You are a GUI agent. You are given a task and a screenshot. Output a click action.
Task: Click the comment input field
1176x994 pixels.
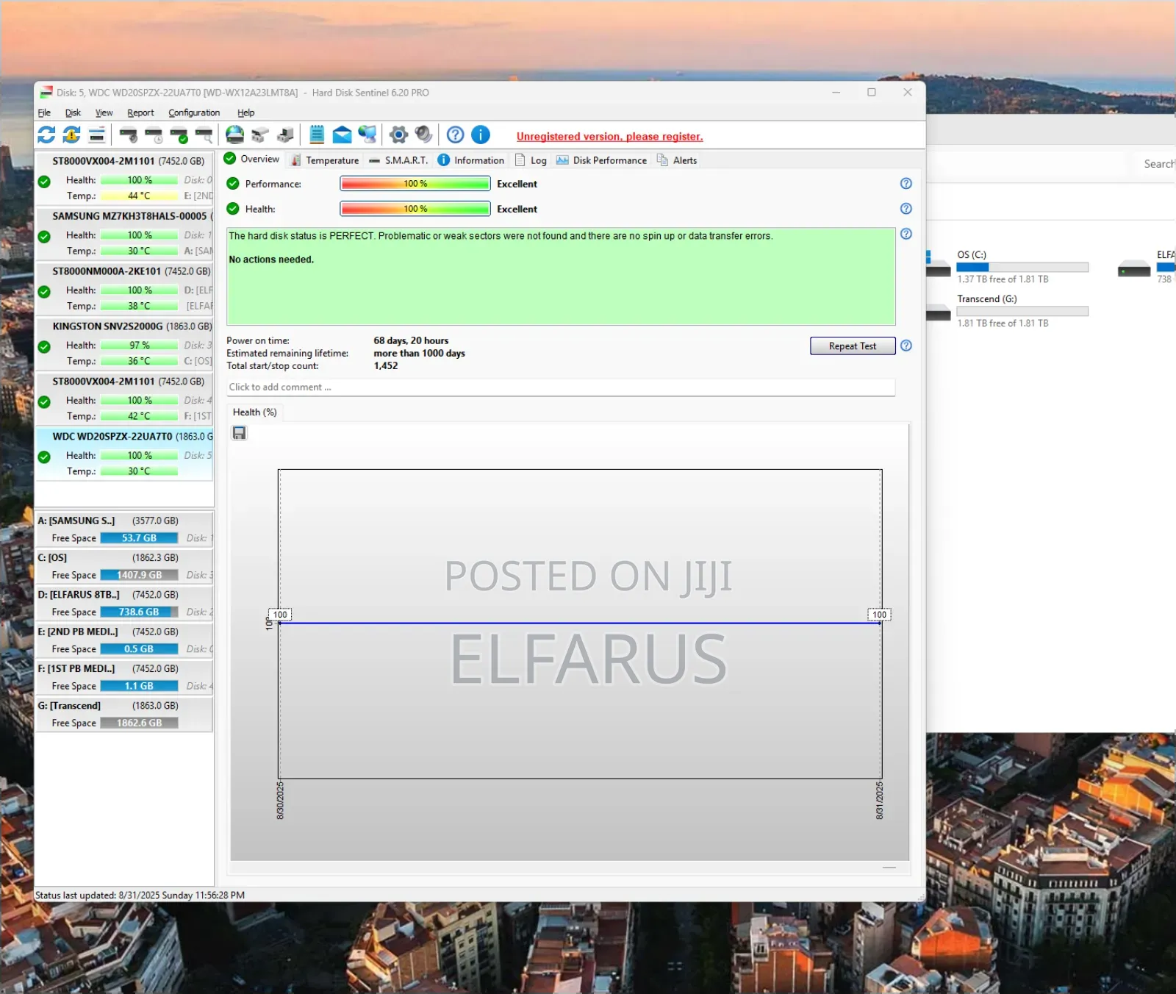tap(560, 387)
